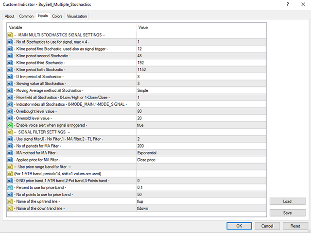Screen dimensions: 311x233
Task: Open Moving Average method 'Simple' value dropdown
Action: pos(201,91)
